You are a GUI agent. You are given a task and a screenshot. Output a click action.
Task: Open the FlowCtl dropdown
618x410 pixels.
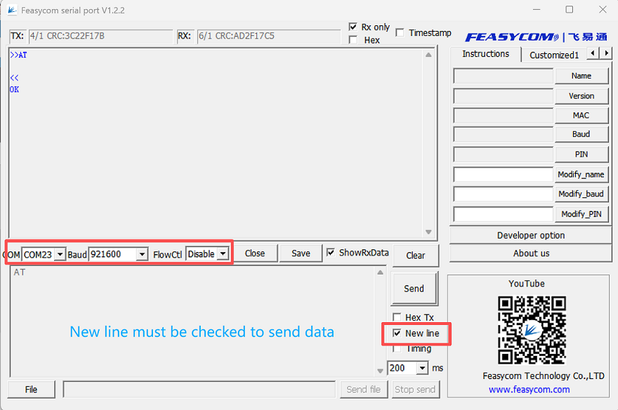(223, 254)
